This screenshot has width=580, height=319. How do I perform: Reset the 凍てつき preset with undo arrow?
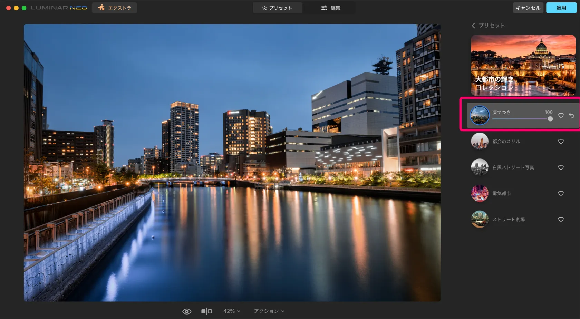click(x=572, y=115)
